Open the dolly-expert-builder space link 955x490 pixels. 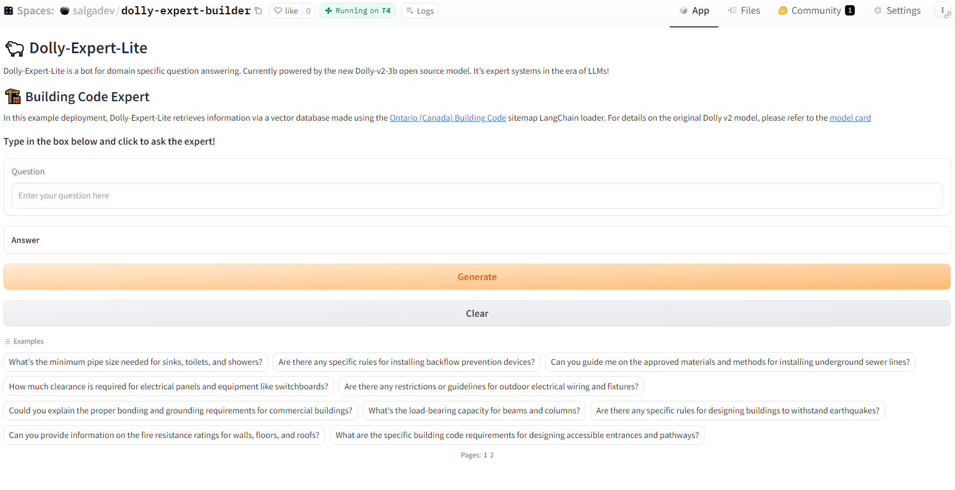pos(186,11)
